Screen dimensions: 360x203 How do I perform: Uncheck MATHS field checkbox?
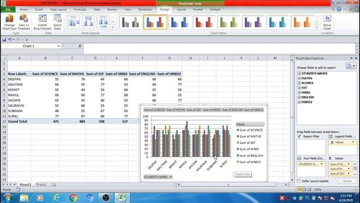pos(299,78)
